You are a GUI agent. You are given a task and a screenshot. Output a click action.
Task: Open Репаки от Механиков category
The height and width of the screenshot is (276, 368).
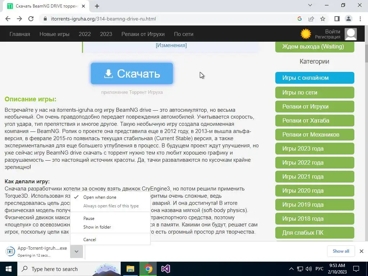(x=315, y=134)
